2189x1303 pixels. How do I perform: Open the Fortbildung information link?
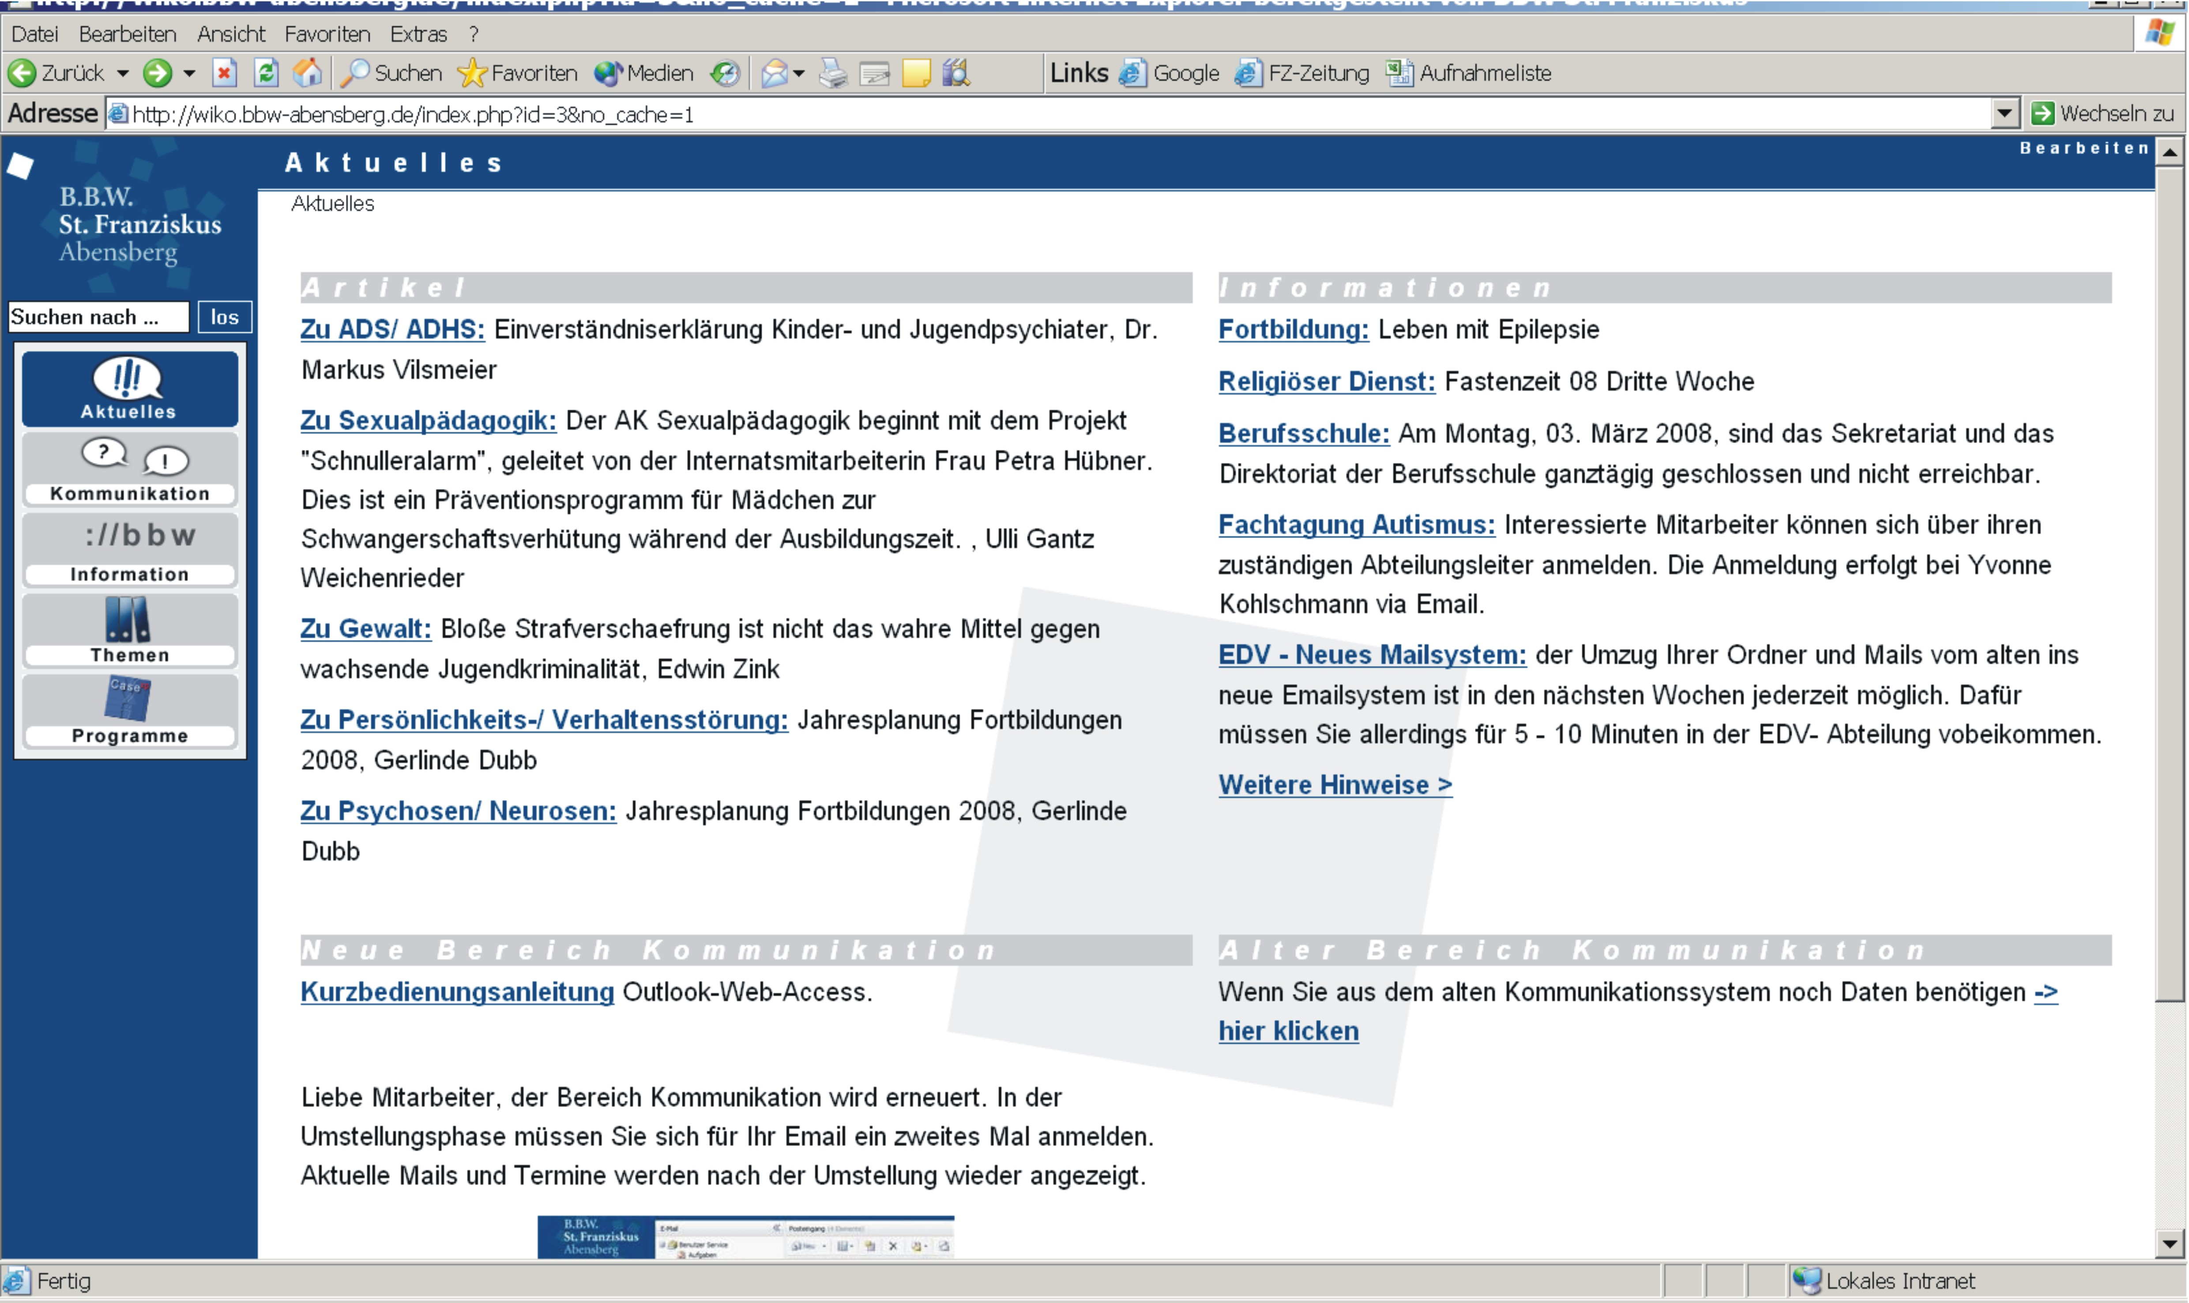(x=1294, y=329)
